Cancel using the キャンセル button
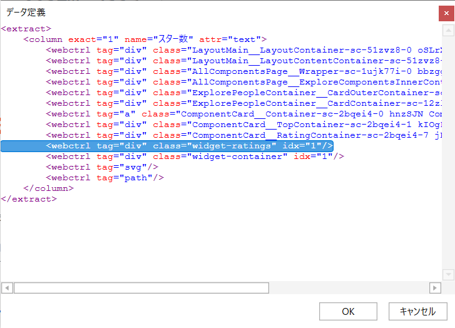455x328 pixels. [417, 312]
